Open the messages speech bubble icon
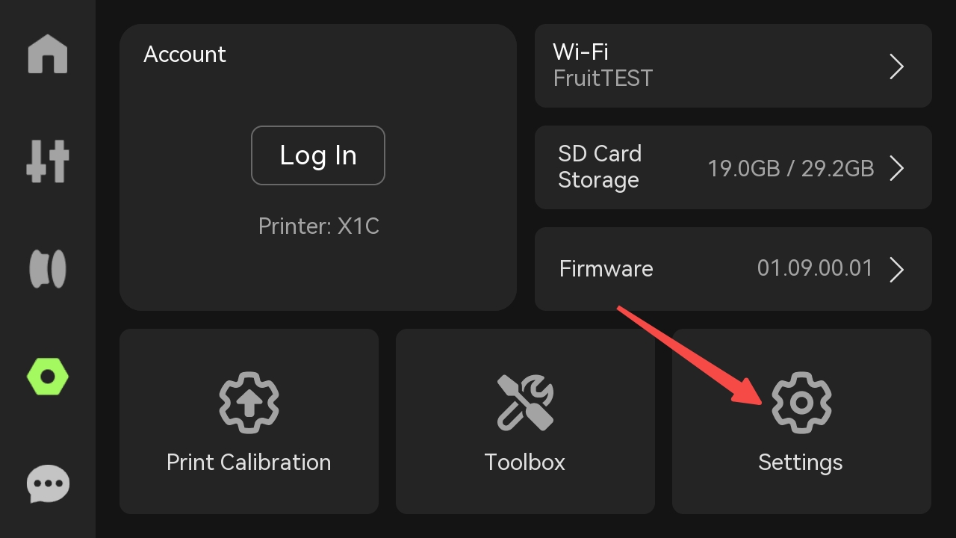956x538 pixels. coord(48,484)
